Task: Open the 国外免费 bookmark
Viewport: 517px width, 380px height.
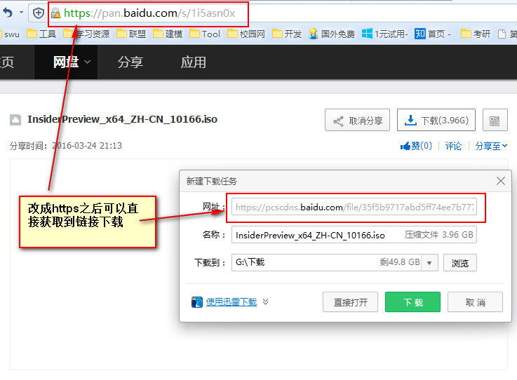Action: 332,34
